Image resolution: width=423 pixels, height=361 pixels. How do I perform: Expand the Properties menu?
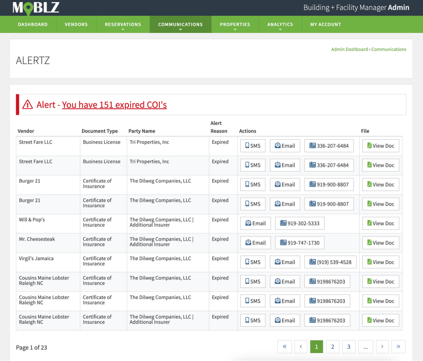pyautogui.click(x=235, y=25)
